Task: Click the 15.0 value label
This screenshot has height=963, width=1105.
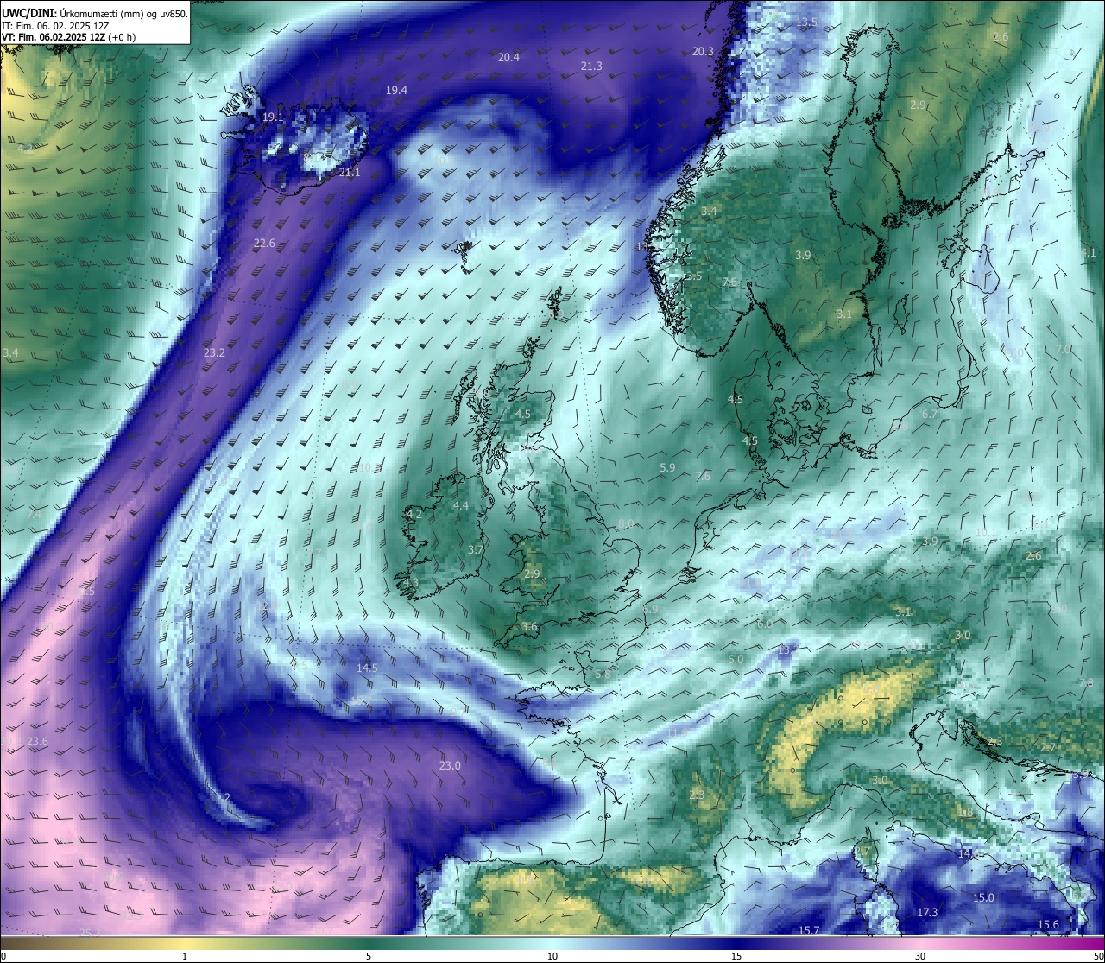Action: [x=983, y=898]
